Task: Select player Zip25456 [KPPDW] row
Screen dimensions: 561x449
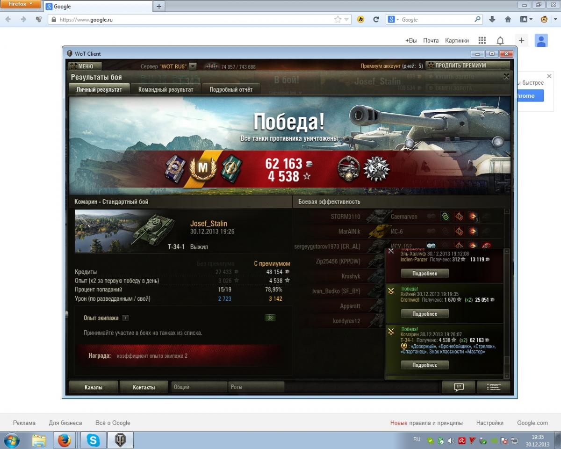Action: [x=339, y=262]
